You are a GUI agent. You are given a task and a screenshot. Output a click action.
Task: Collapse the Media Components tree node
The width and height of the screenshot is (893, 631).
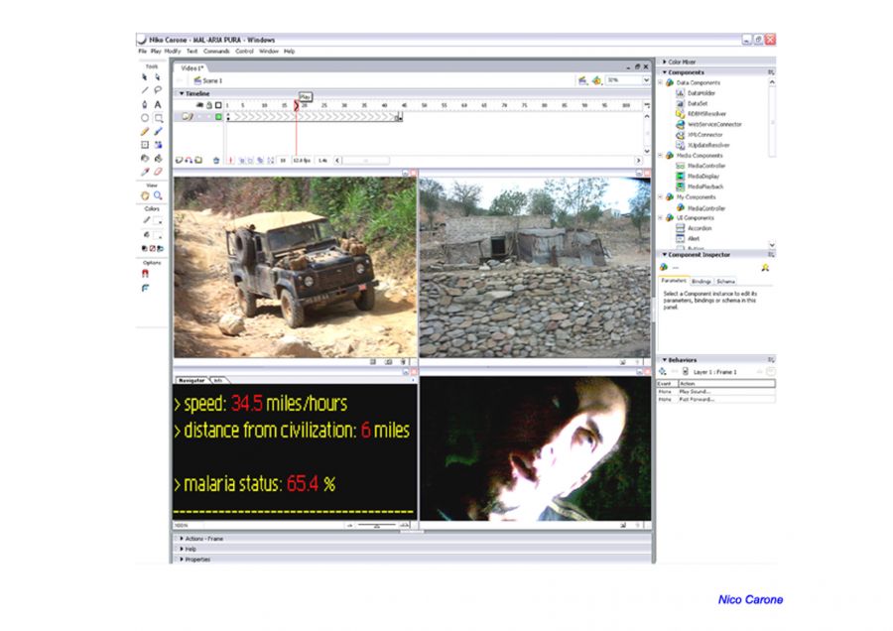point(661,156)
